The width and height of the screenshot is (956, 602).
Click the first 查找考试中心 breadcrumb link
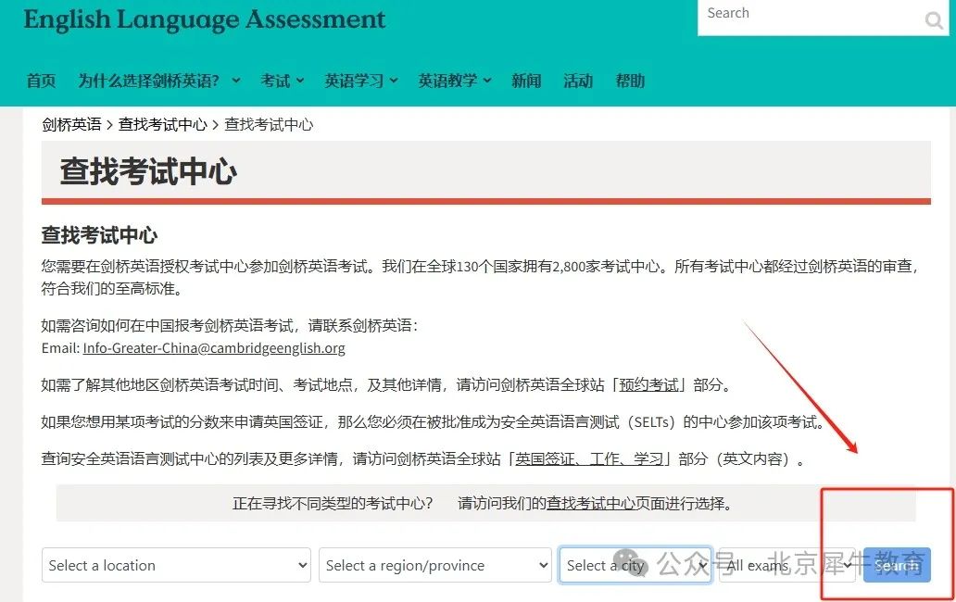[163, 124]
